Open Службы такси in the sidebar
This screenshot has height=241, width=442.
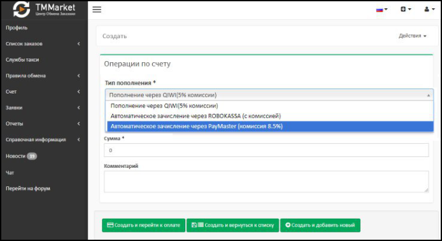tap(22, 60)
